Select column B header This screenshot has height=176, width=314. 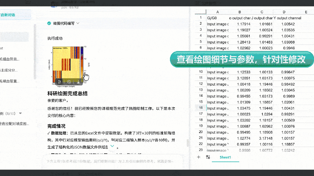(240, 12)
